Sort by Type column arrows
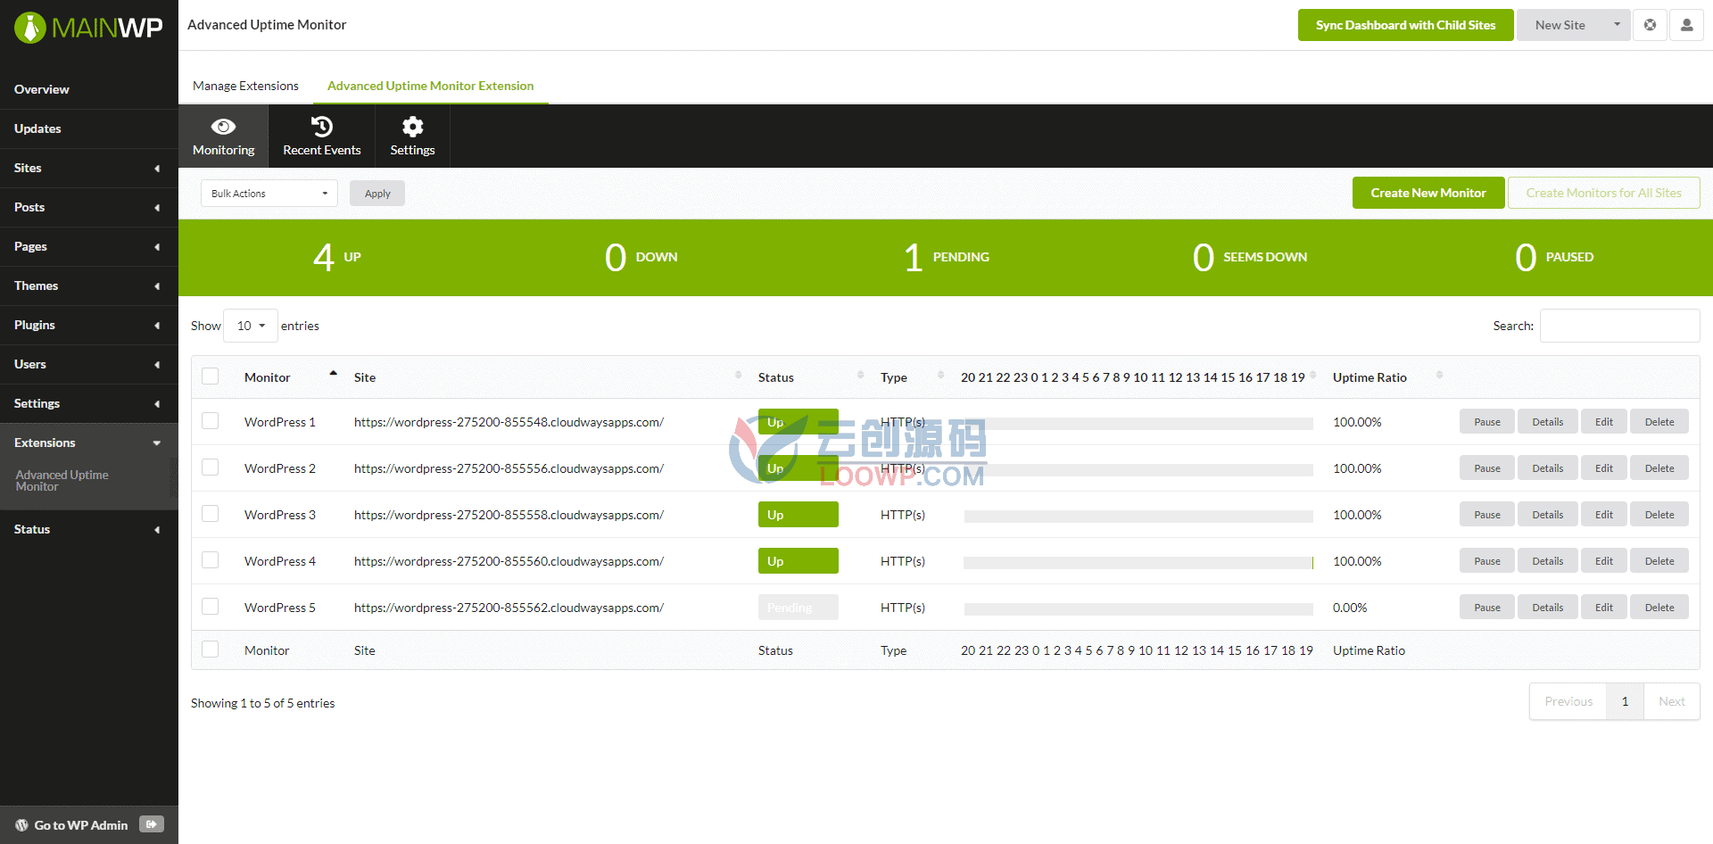This screenshot has width=1713, height=844. (940, 376)
